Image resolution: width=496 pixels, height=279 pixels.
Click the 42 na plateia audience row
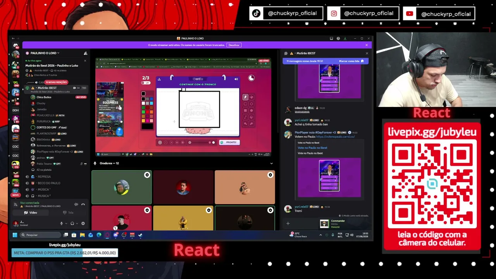pyautogui.click(x=44, y=170)
